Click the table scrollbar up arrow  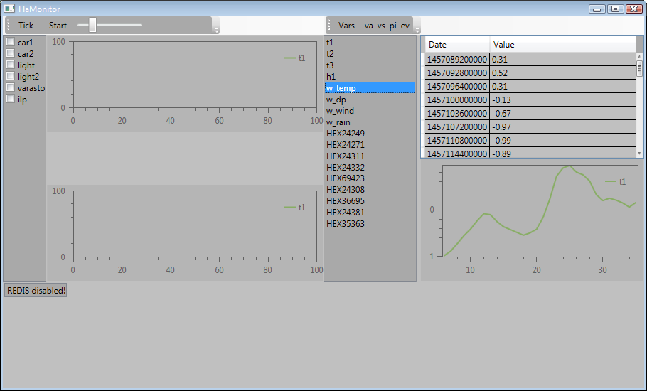[x=640, y=56]
